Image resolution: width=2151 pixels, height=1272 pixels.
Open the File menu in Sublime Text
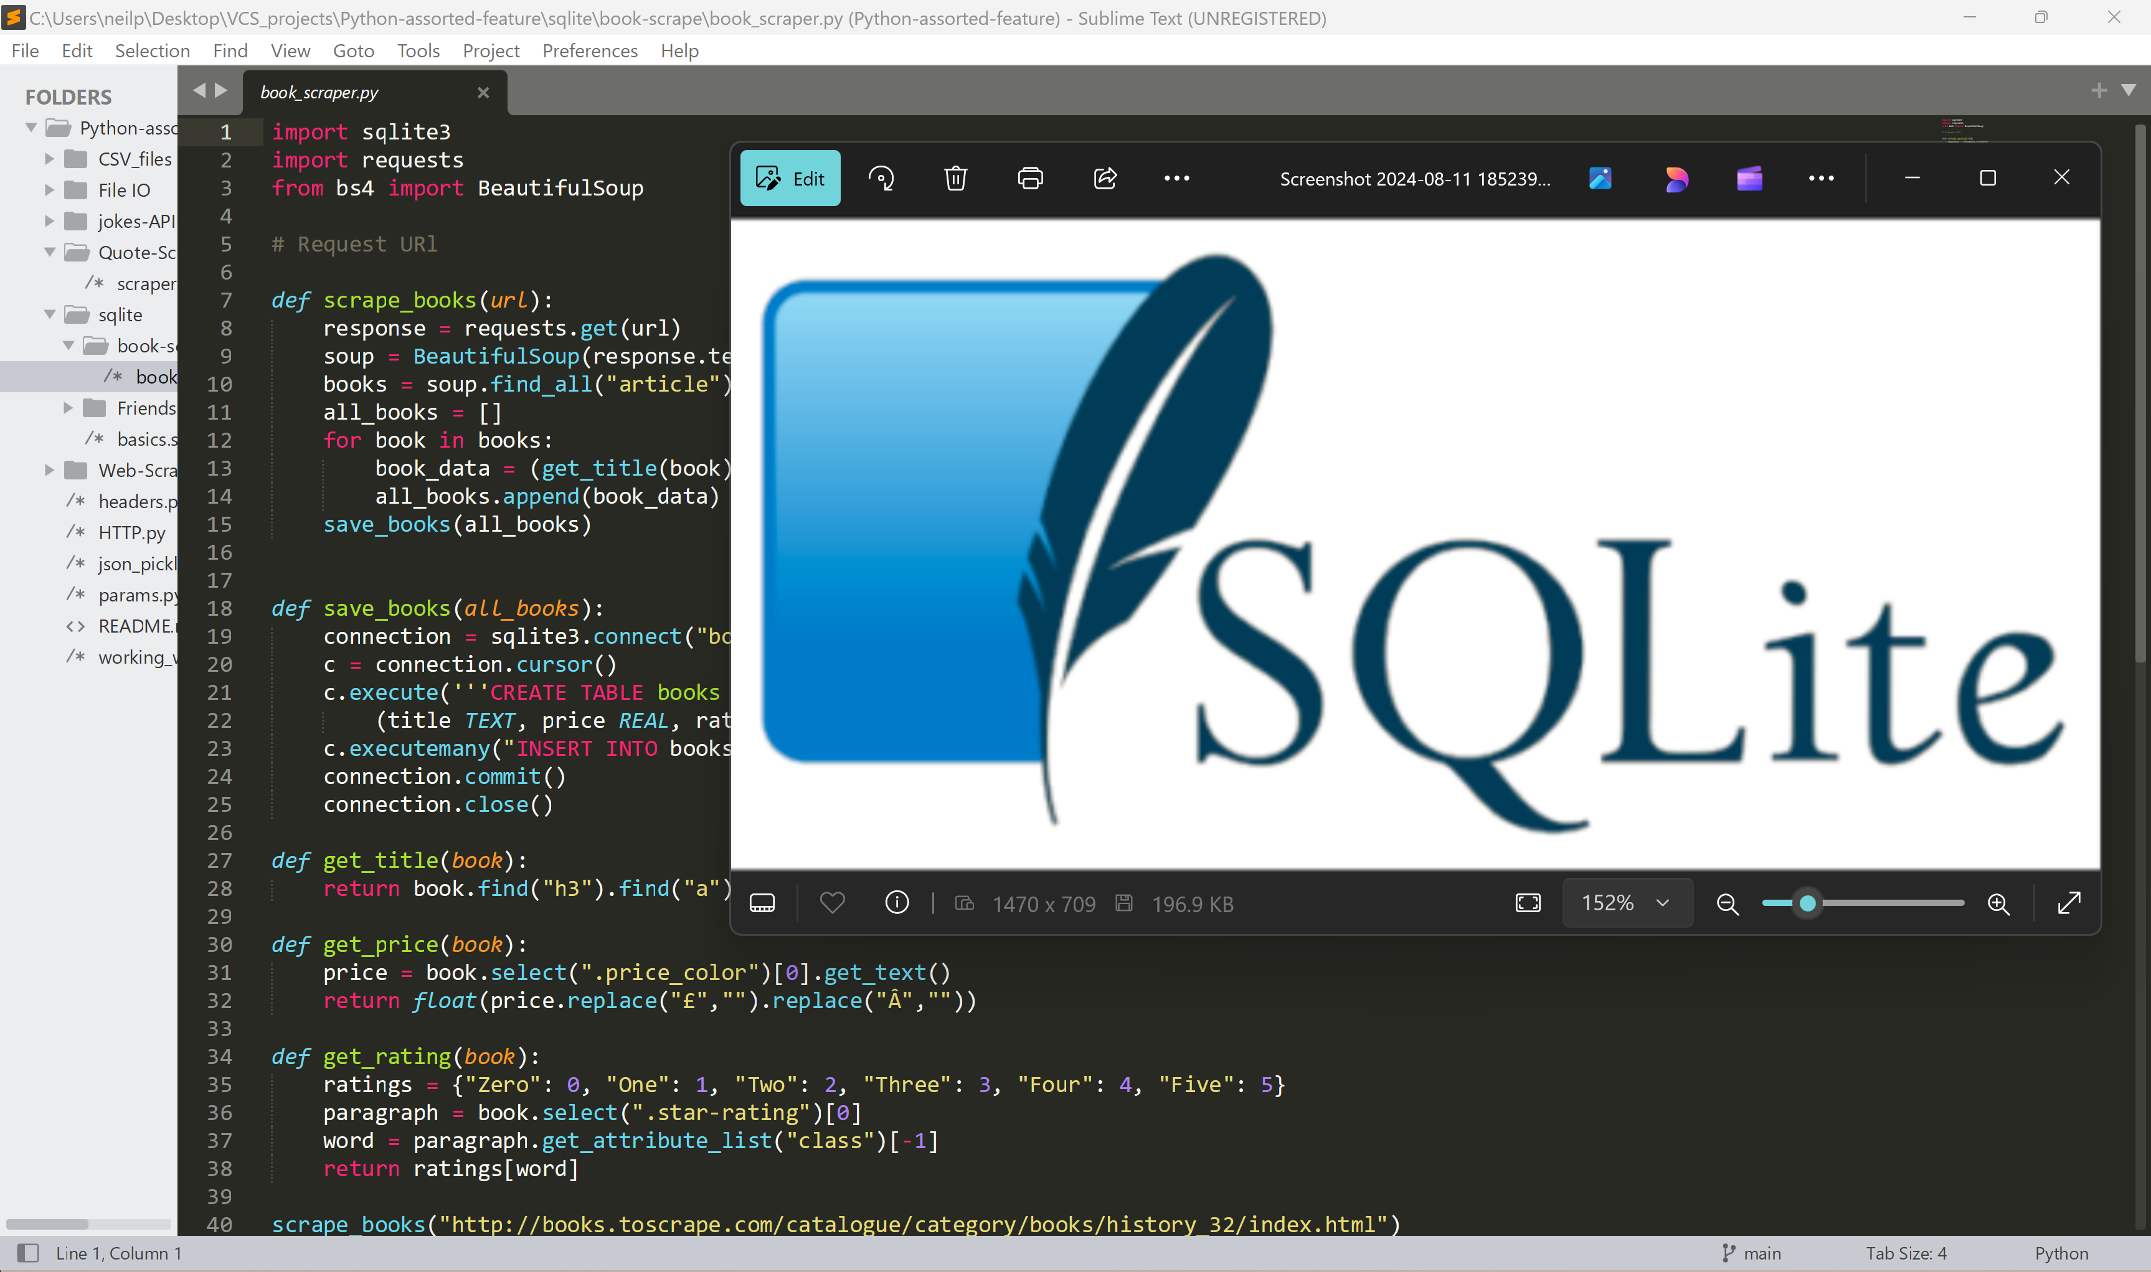pos(25,50)
